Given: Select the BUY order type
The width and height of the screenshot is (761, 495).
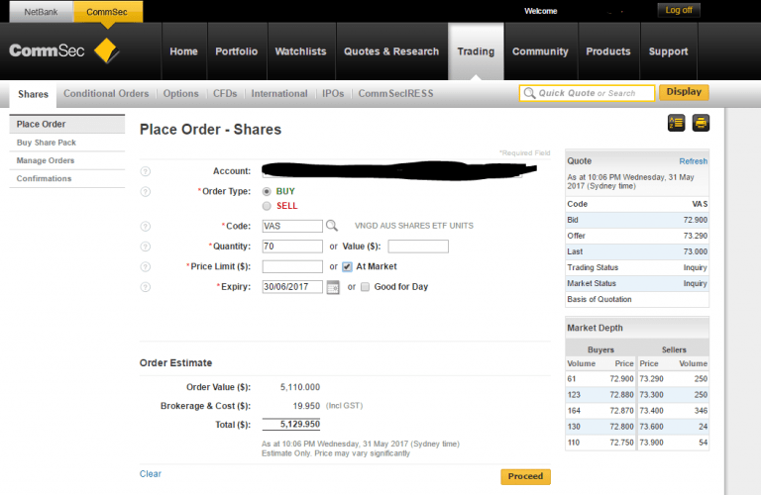Looking at the screenshot, I should [267, 191].
